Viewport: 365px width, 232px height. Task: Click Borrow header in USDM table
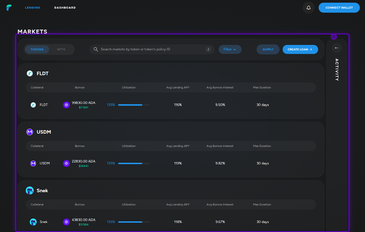pos(80,146)
